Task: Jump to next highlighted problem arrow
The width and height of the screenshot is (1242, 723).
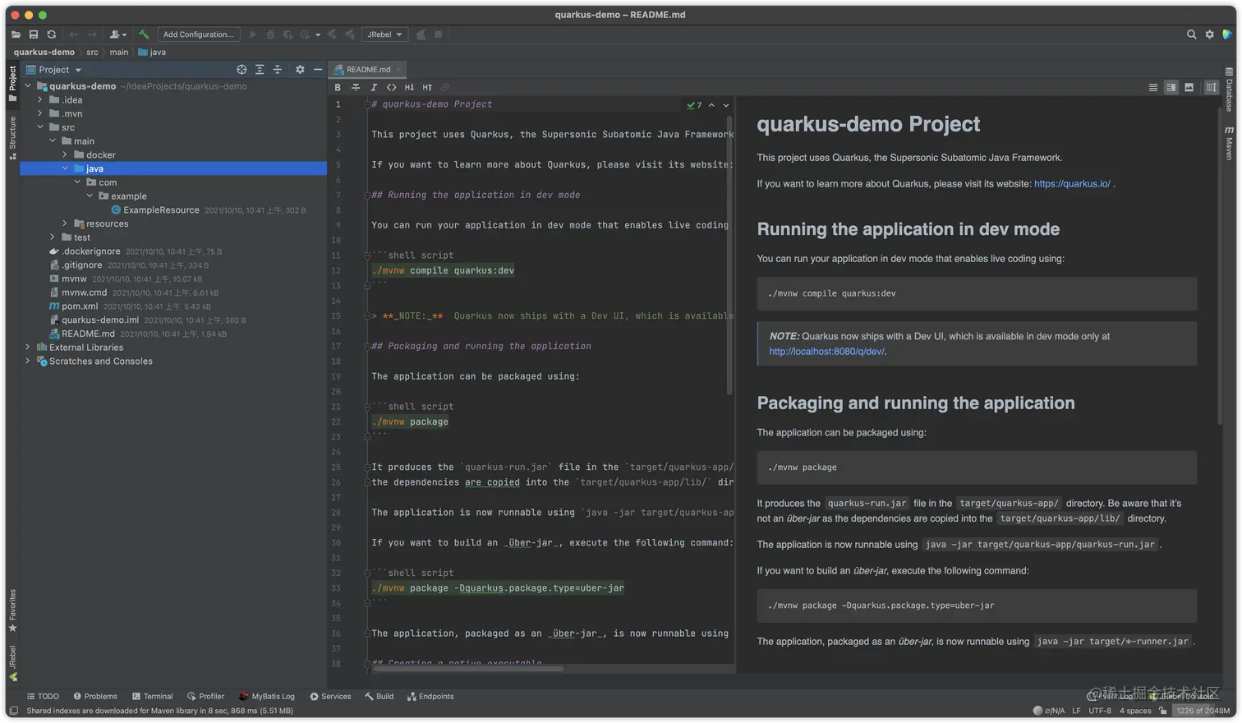Action: tap(726, 105)
